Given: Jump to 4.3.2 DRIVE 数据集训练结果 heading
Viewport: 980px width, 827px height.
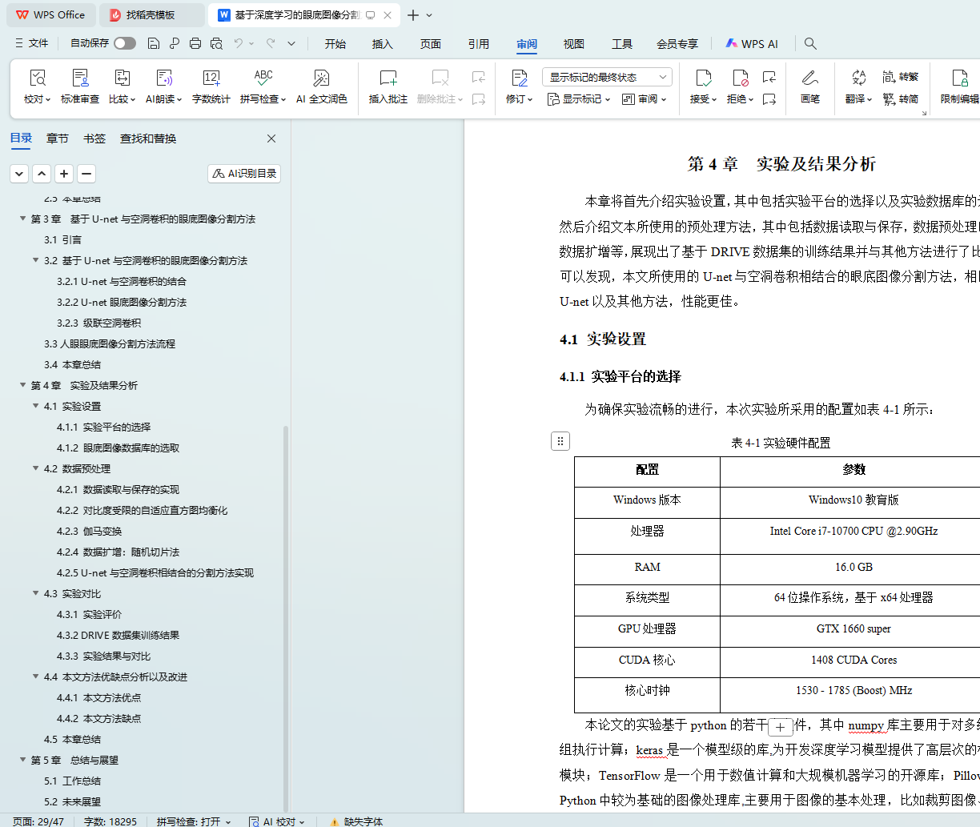Looking at the screenshot, I should click(x=118, y=636).
